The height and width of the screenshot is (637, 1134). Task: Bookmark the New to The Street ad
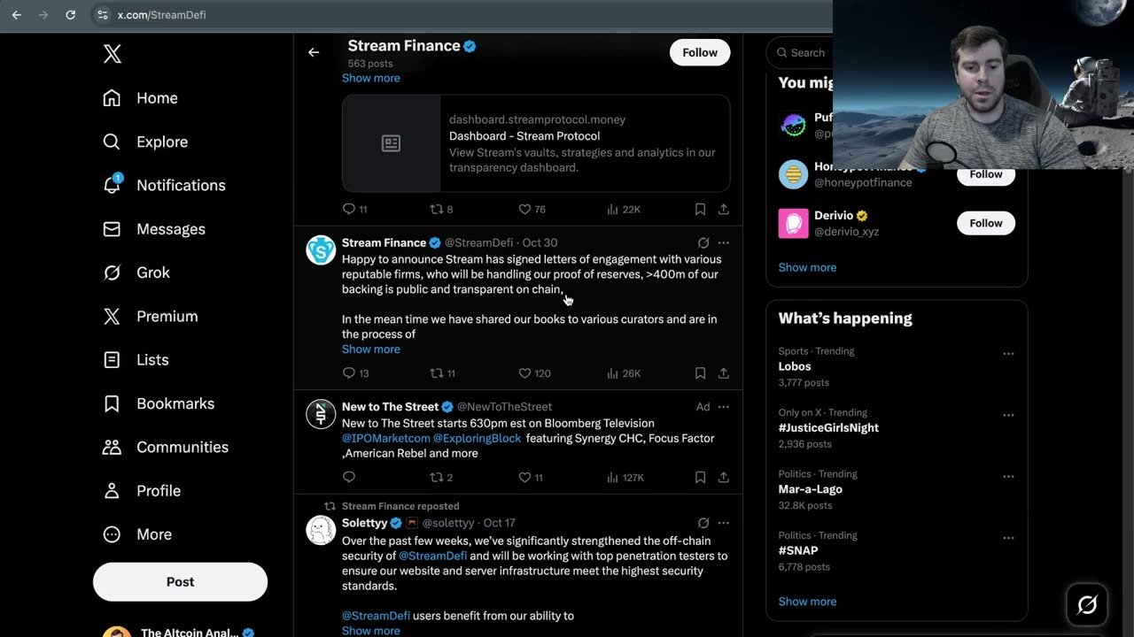(x=700, y=477)
